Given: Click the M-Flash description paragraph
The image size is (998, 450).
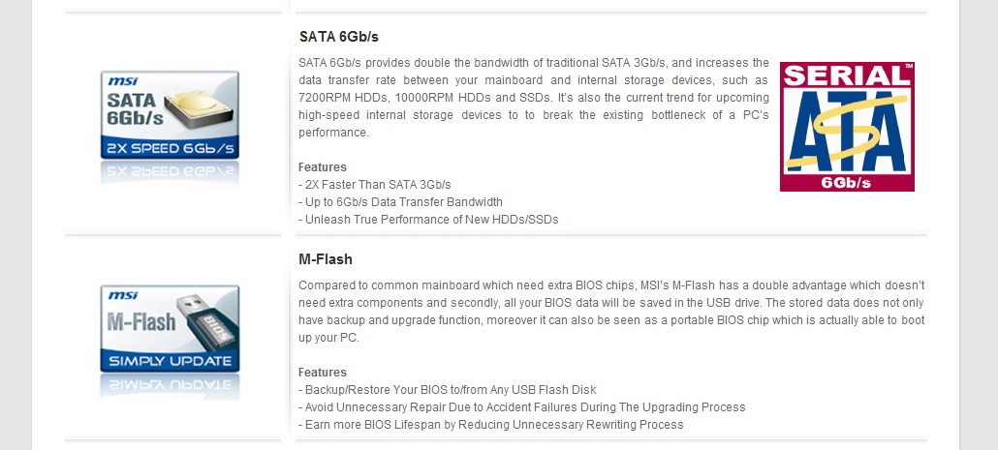Looking at the screenshot, I should click(x=610, y=312).
